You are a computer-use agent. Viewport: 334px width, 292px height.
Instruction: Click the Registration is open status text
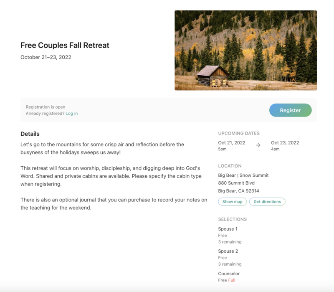46,107
